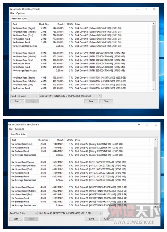The height and width of the screenshot is (232, 167).
Task: Expand Disk Drive selector in bottom window
Action: (70, 213)
